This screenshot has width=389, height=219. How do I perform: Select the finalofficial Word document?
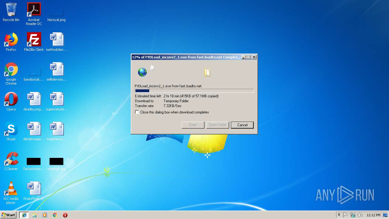coord(34,191)
